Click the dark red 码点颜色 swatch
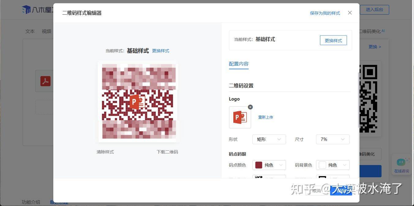The image size is (414, 206). 259,165
